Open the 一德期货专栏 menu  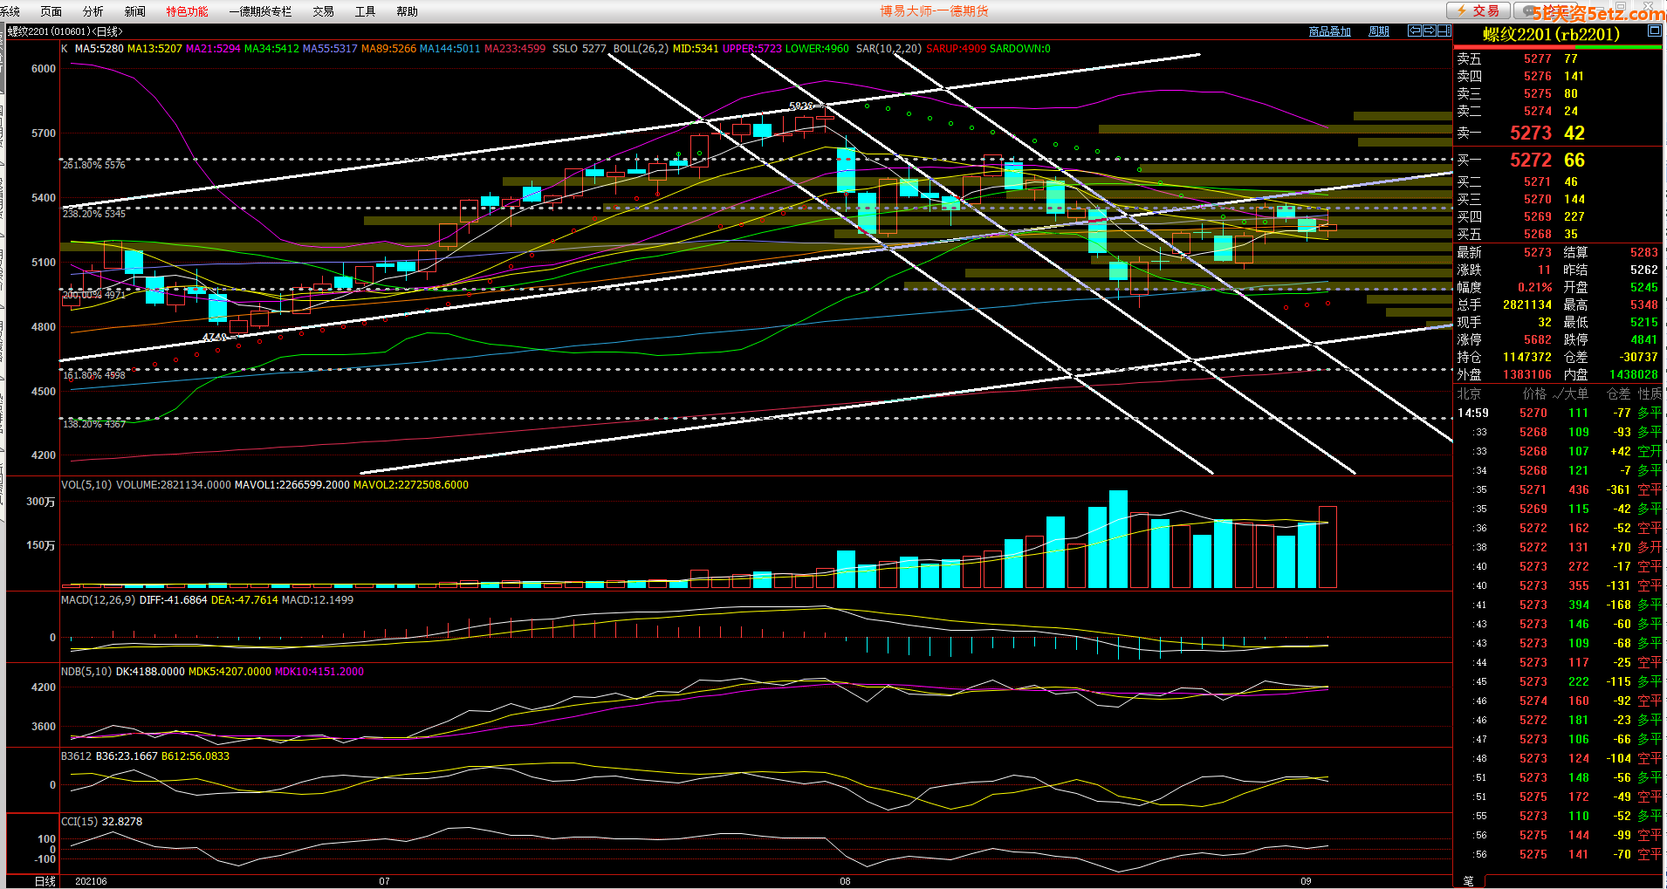(x=260, y=11)
